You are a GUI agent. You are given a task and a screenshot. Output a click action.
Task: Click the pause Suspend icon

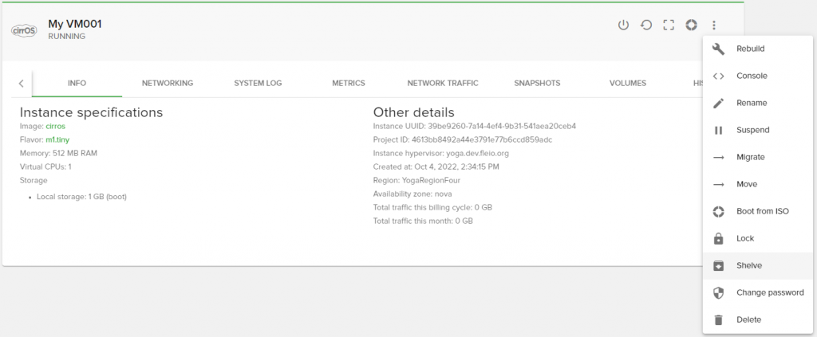pyautogui.click(x=718, y=130)
